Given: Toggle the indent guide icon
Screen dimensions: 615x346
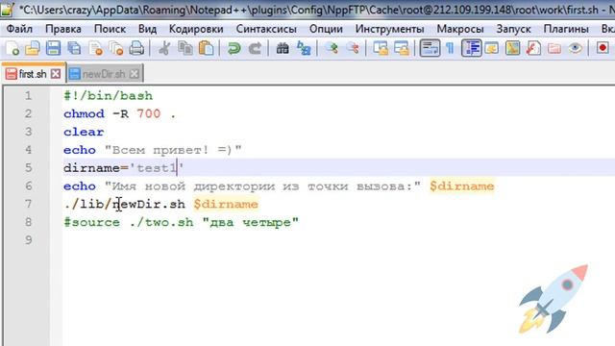Looking at the screenshot, I should click(x=471, y=49).
